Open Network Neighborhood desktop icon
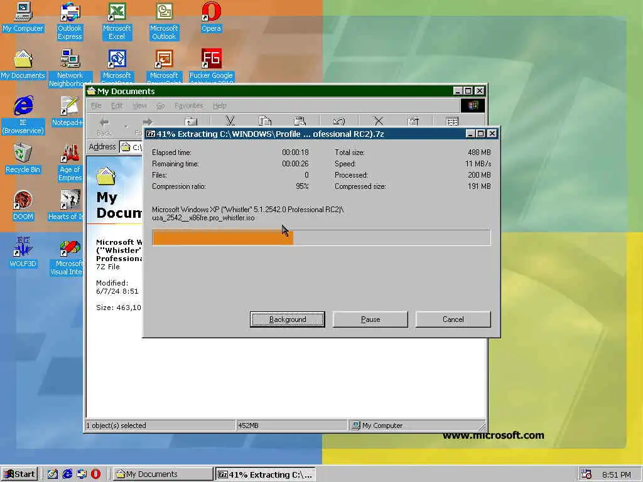Image resolution: width=643 pixels, height=482 pixels. 70,68
